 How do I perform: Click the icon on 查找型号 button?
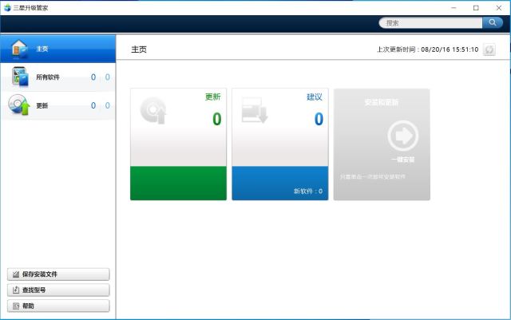pos(16,290)
